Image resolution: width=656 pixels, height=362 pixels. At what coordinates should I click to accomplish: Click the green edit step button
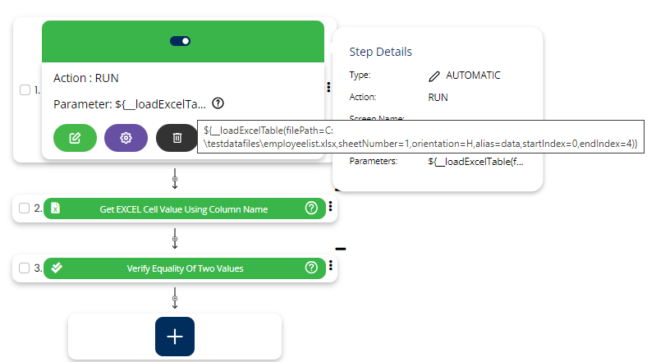tap(75, 138)
